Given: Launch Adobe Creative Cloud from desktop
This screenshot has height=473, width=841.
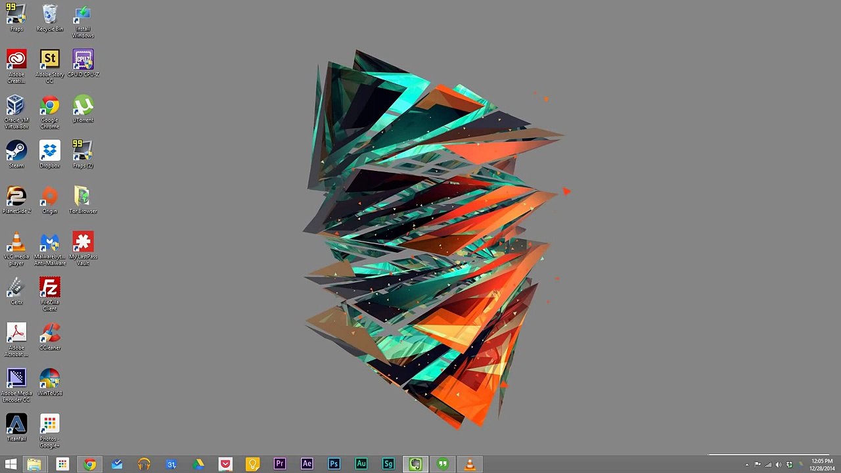Looking at the screenshot, I should (x=16, y=66).
